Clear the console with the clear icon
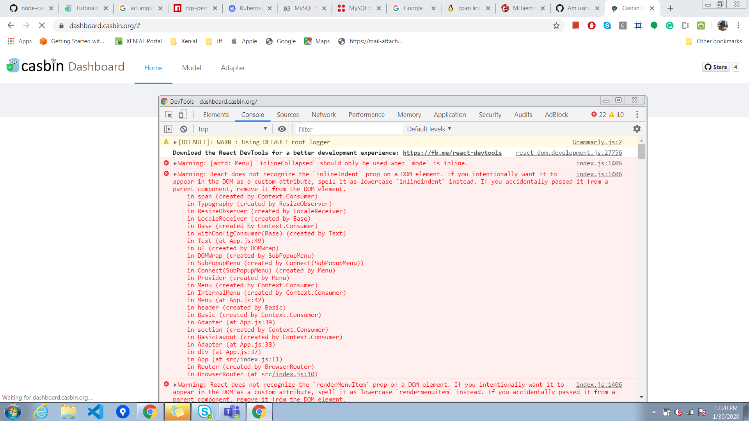Image resolution: width=749 pixels, height=421 pixels. coord(183,129)
